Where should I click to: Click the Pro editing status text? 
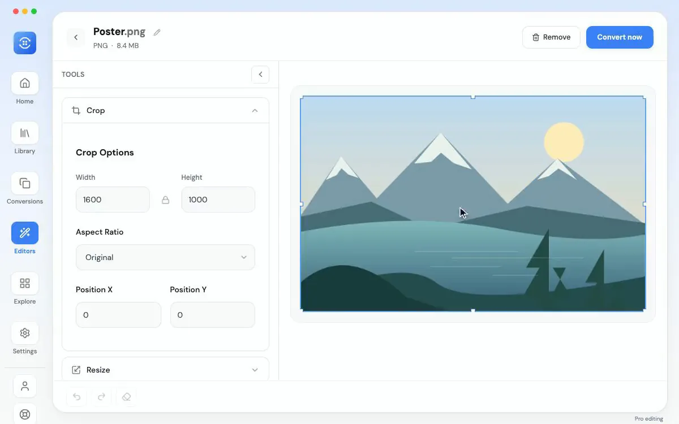pyautogui.click(x=649, y=419)
